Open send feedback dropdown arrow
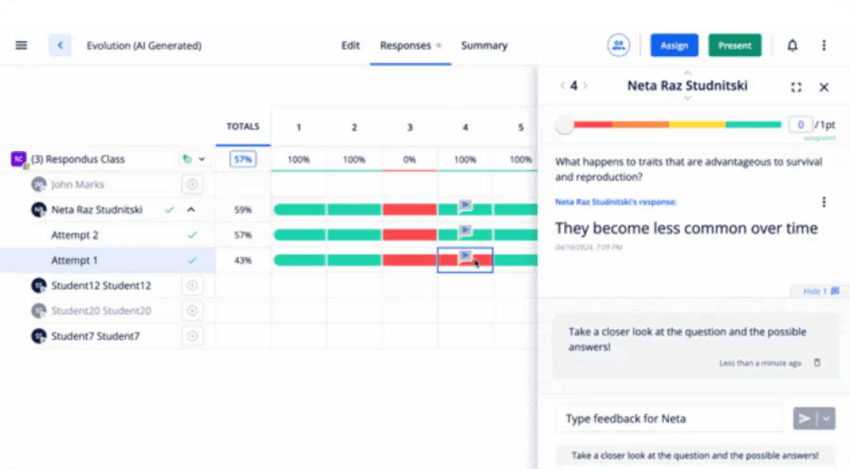The height and width of the screenshot is (469, 850). [x=826, y=419]
